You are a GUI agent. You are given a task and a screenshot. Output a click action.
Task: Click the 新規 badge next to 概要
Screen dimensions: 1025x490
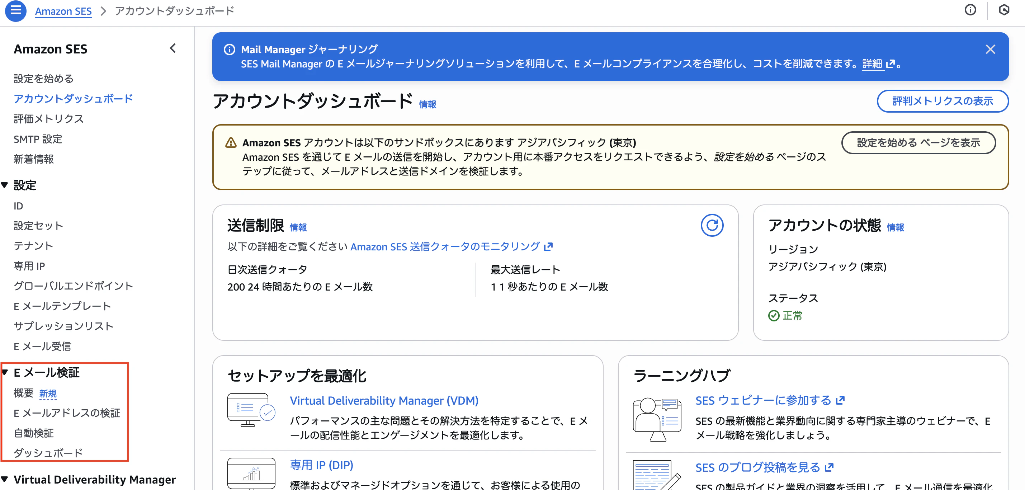(x=48, y=394)
